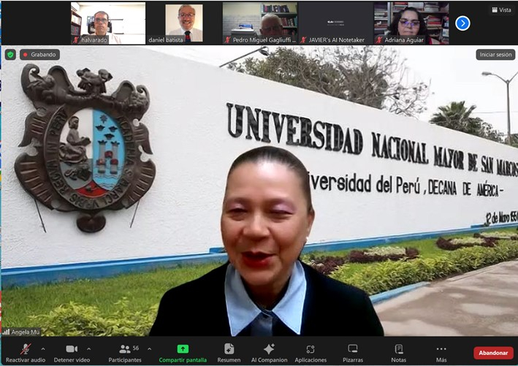Open the Participantes panel
The width and height of the screenshot is (518, 366).
click(x=125, y=349)
